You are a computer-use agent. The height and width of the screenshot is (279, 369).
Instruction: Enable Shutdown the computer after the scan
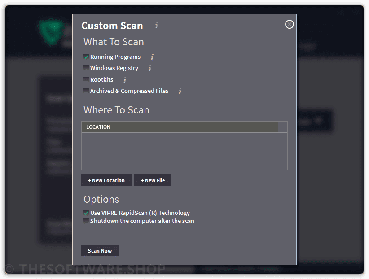point(86,221)
